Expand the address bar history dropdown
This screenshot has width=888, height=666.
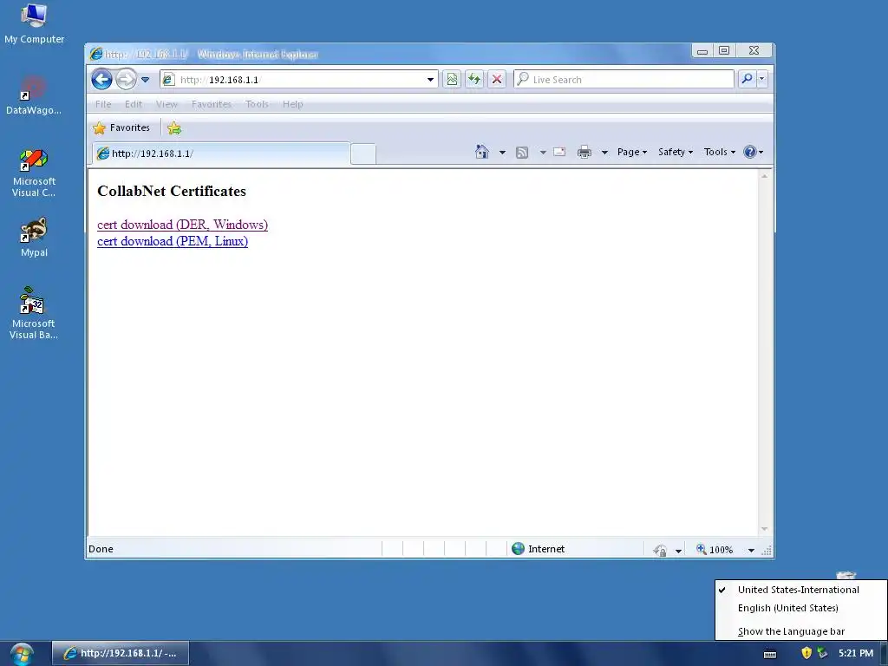coord(430,80)
